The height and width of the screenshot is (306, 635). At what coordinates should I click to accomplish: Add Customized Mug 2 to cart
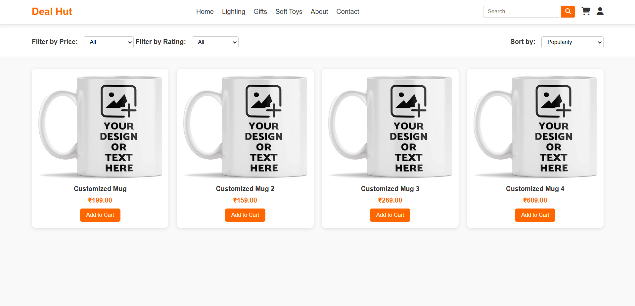point(245,215)
